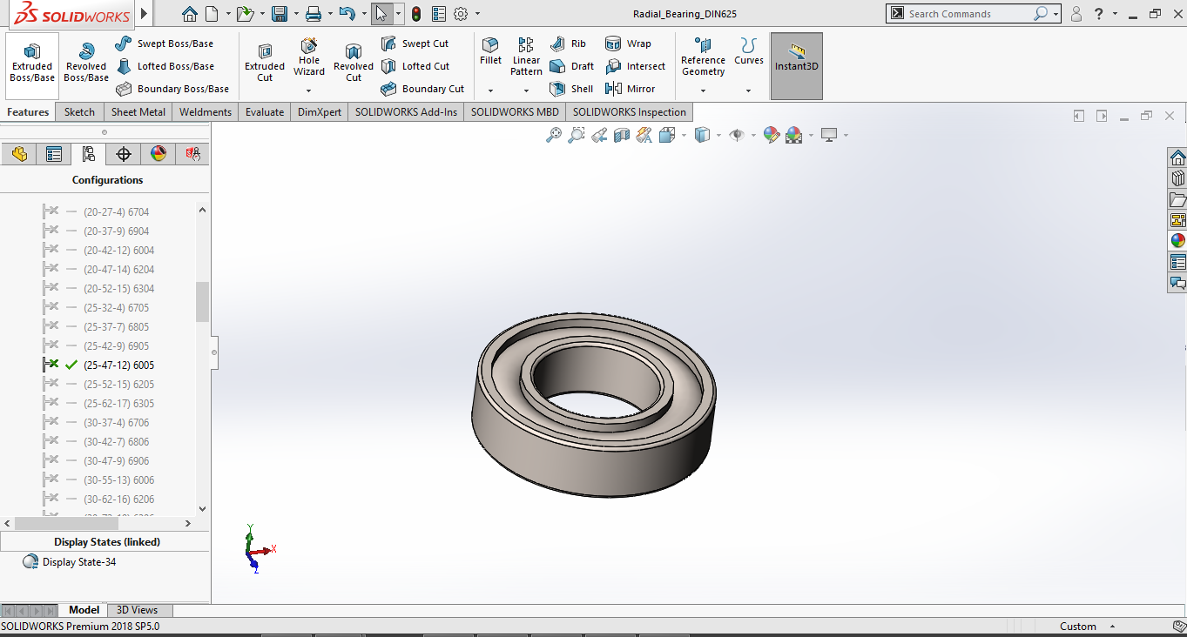Image resolution: width=1187 pixels, height=637 pixels.
Task: Click the Zoom to Fit icon
Action: [553, 135]
